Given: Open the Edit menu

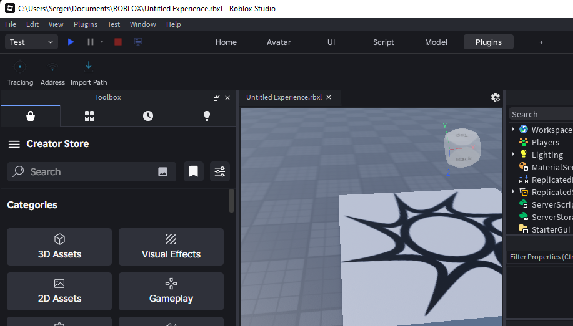Looking at the screenshot, I should coord(32,24).
